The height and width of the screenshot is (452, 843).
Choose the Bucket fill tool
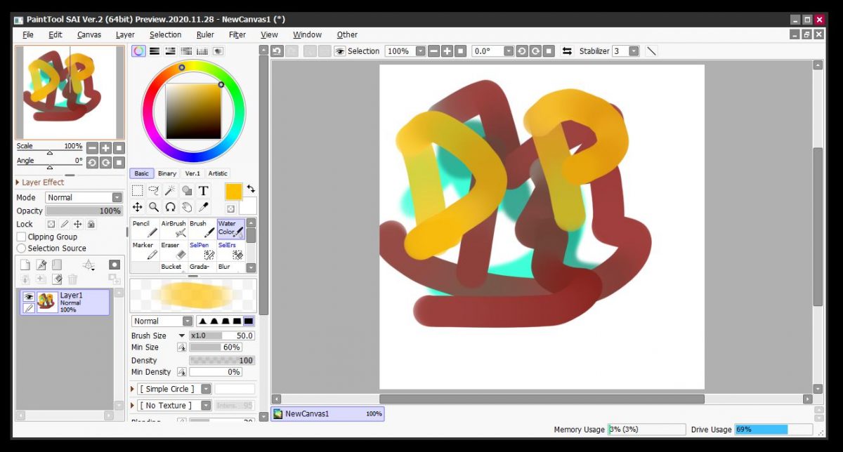point(174,267)
